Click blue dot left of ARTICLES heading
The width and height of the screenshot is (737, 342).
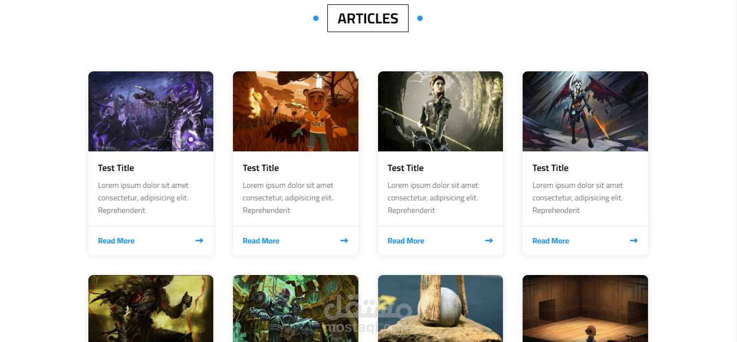[316, 19]
